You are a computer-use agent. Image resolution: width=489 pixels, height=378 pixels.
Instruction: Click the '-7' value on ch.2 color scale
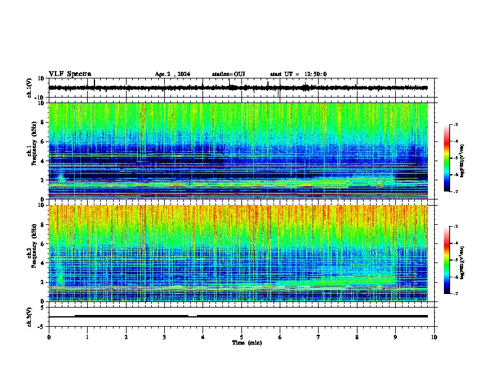(x=455, y=293)
